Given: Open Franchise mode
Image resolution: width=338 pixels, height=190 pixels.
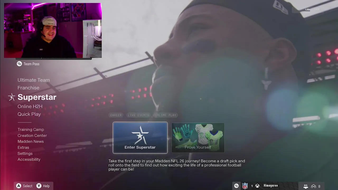Looking at the screenshot, I should pos(28,88).
